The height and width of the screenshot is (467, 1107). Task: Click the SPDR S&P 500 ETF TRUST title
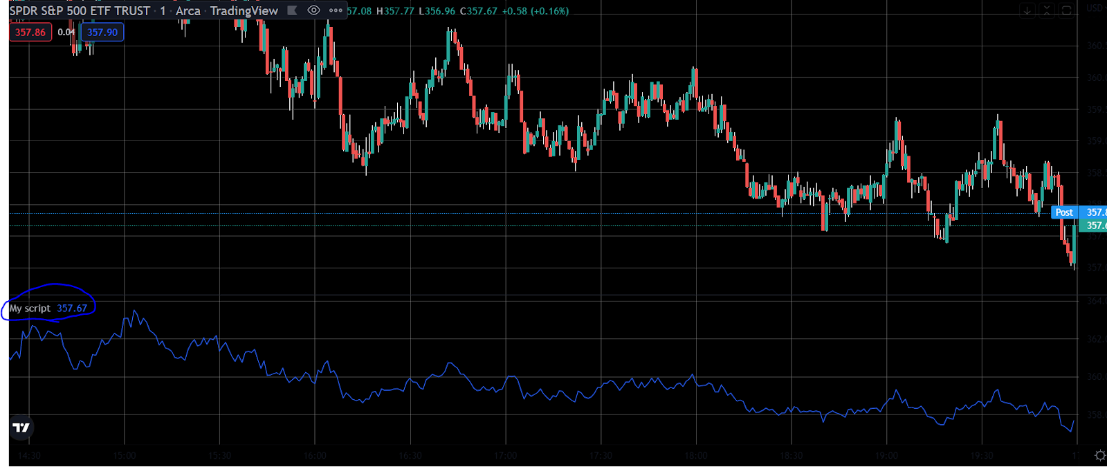point(80,11)
